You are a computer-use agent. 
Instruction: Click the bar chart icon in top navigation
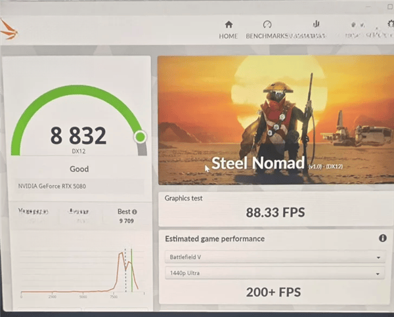tap(316, 24)
